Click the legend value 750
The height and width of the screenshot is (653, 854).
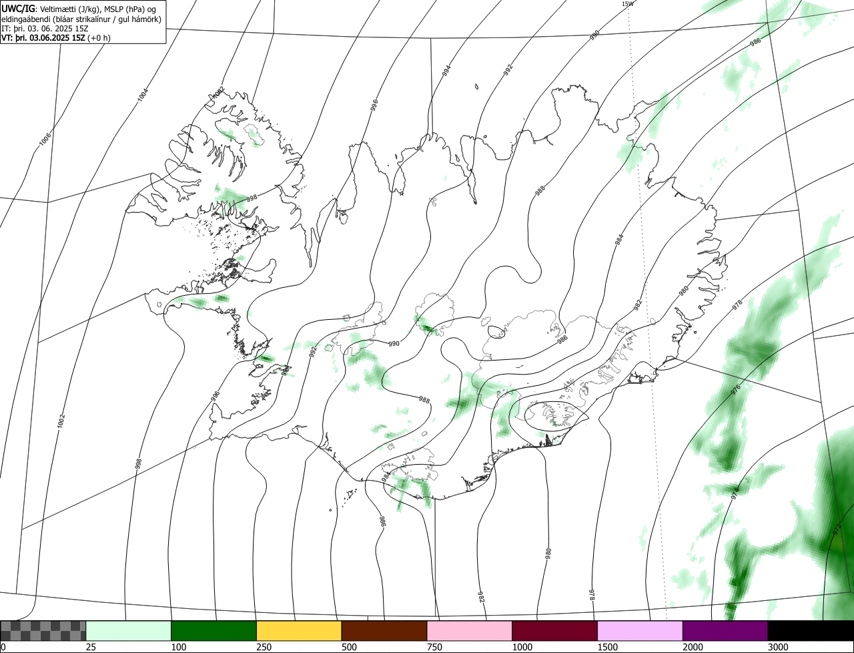point(434,647)
